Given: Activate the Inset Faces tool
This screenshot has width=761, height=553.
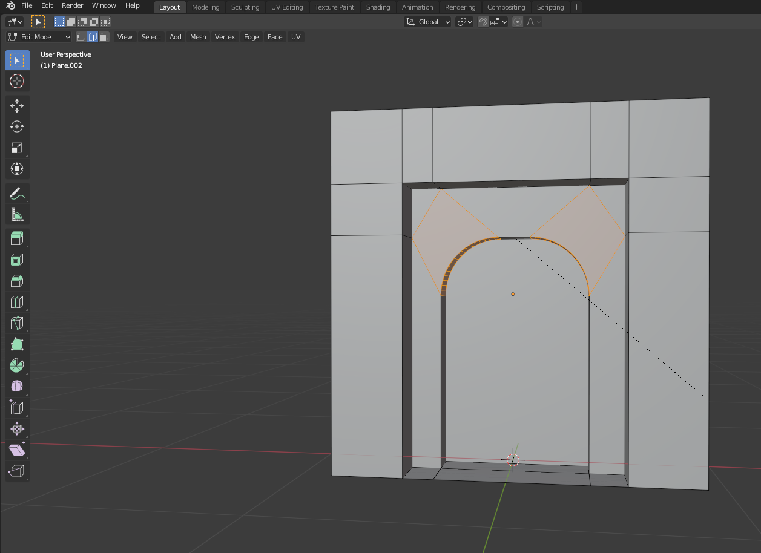Looking at the screenshot, I should [17, 260].
